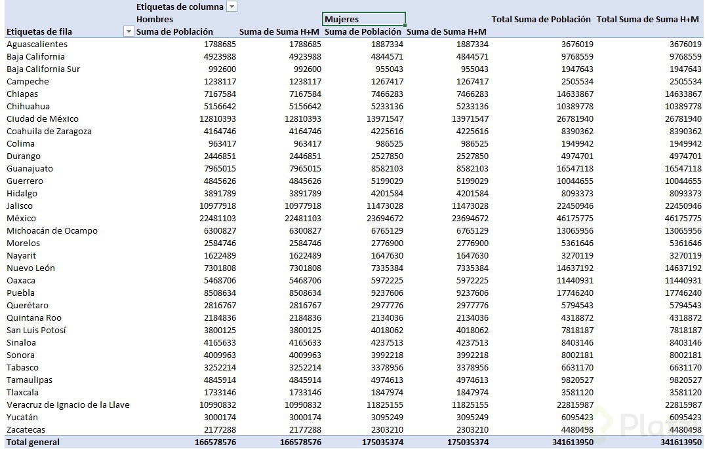This screenshot has width=705, height=449.
Task: Click Puebla Mujeres population 9237606
Action: pyautogui.click(x=387, y=293)
